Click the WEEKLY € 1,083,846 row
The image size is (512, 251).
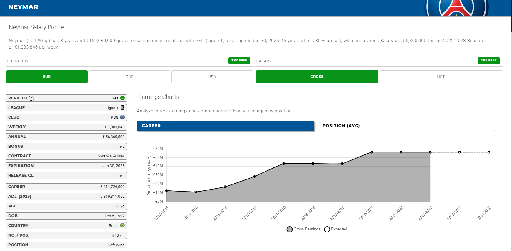[x=66, y=127]
